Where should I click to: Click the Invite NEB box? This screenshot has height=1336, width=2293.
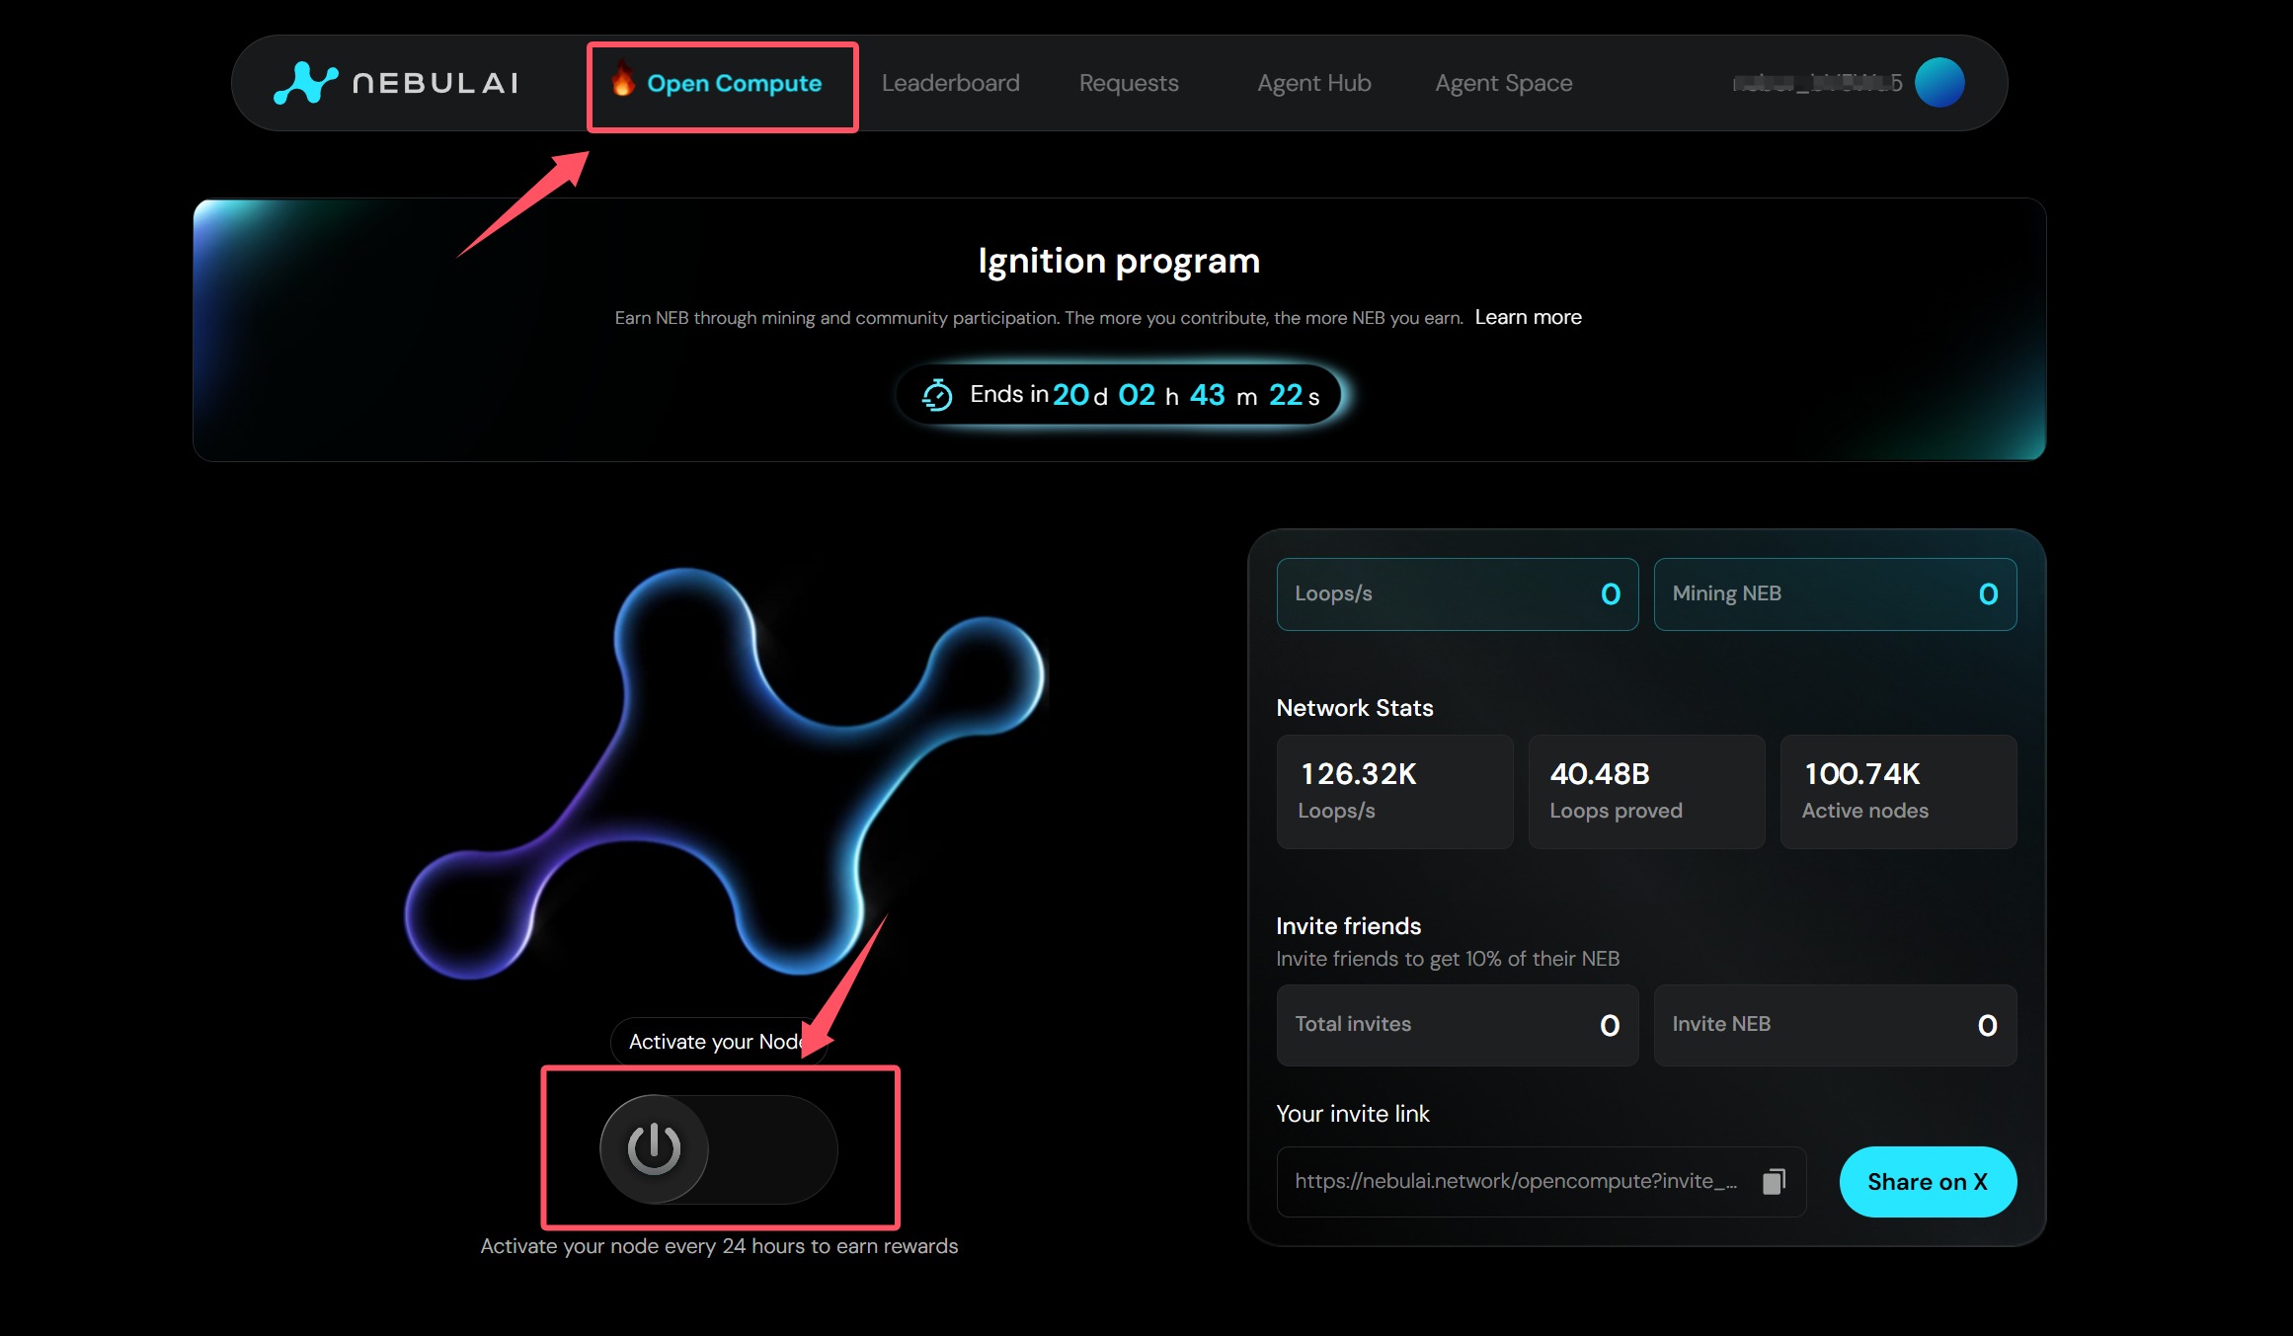1835,1025
